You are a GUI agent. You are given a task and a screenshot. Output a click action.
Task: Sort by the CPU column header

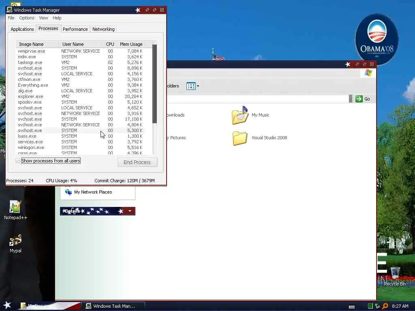(109, 44)
